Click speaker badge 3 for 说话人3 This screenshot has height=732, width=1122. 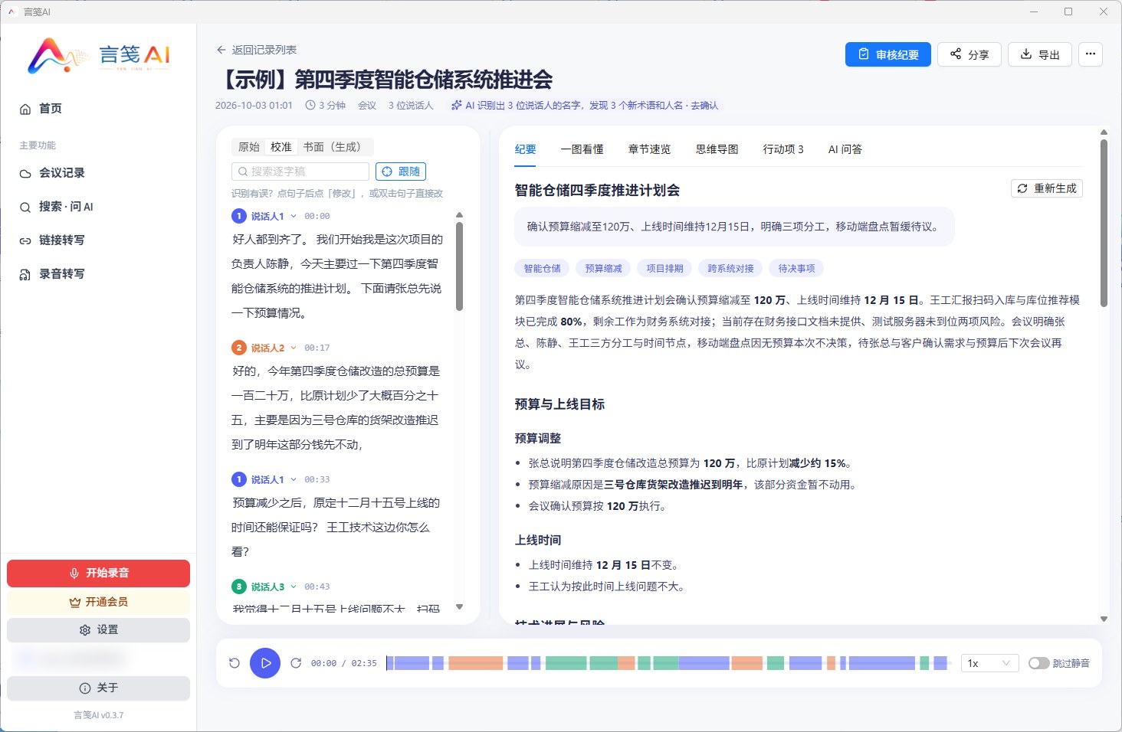tap(239, 587)
